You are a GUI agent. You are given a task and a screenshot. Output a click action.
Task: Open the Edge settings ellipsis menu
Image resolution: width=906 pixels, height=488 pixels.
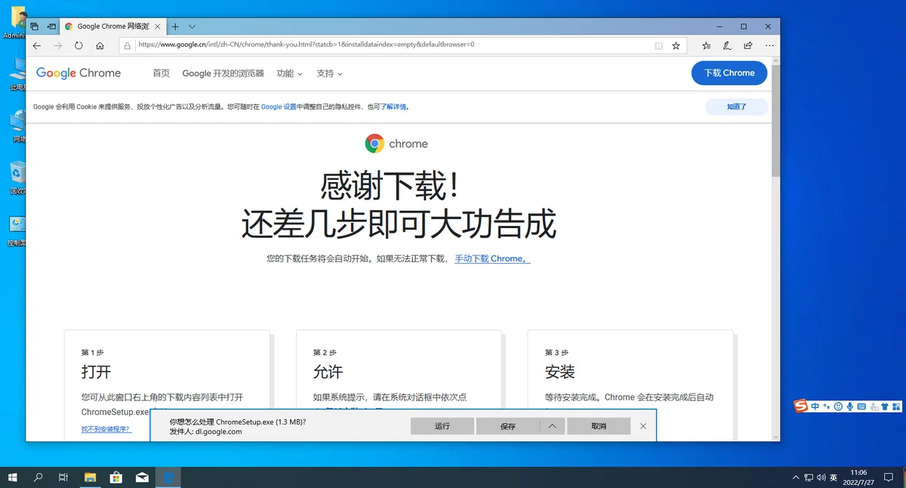pos(769,45)
